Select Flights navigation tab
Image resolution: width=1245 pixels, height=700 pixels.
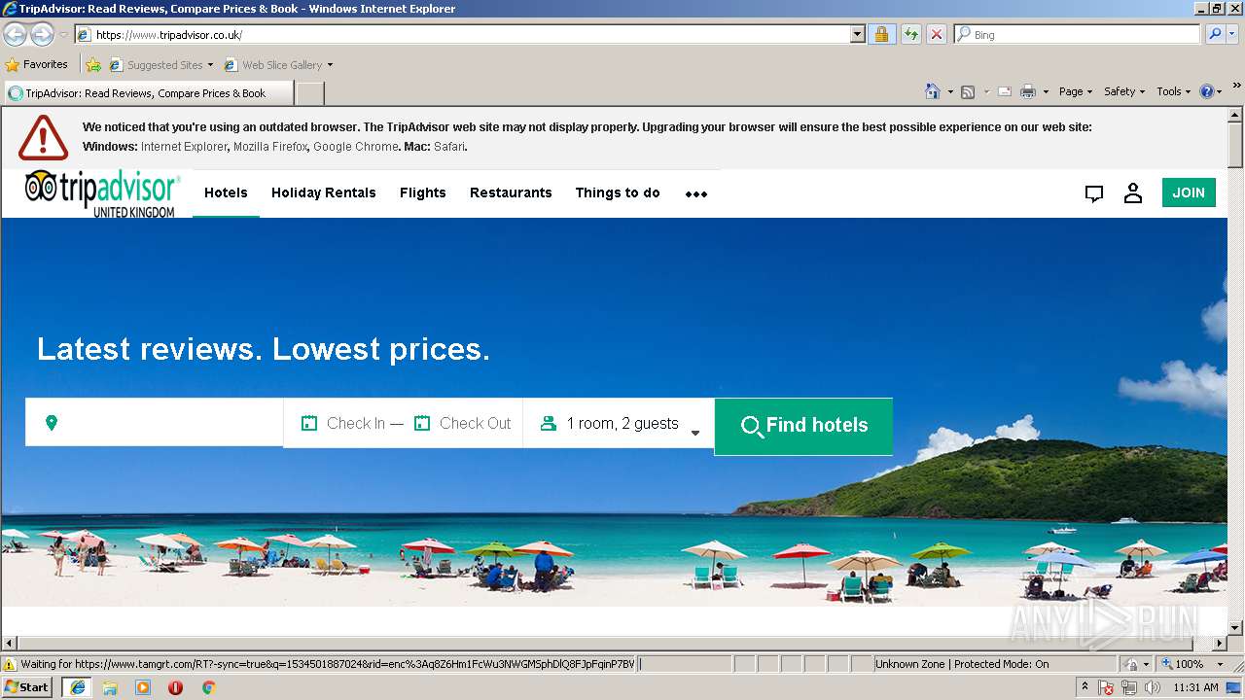coord(423,192)
